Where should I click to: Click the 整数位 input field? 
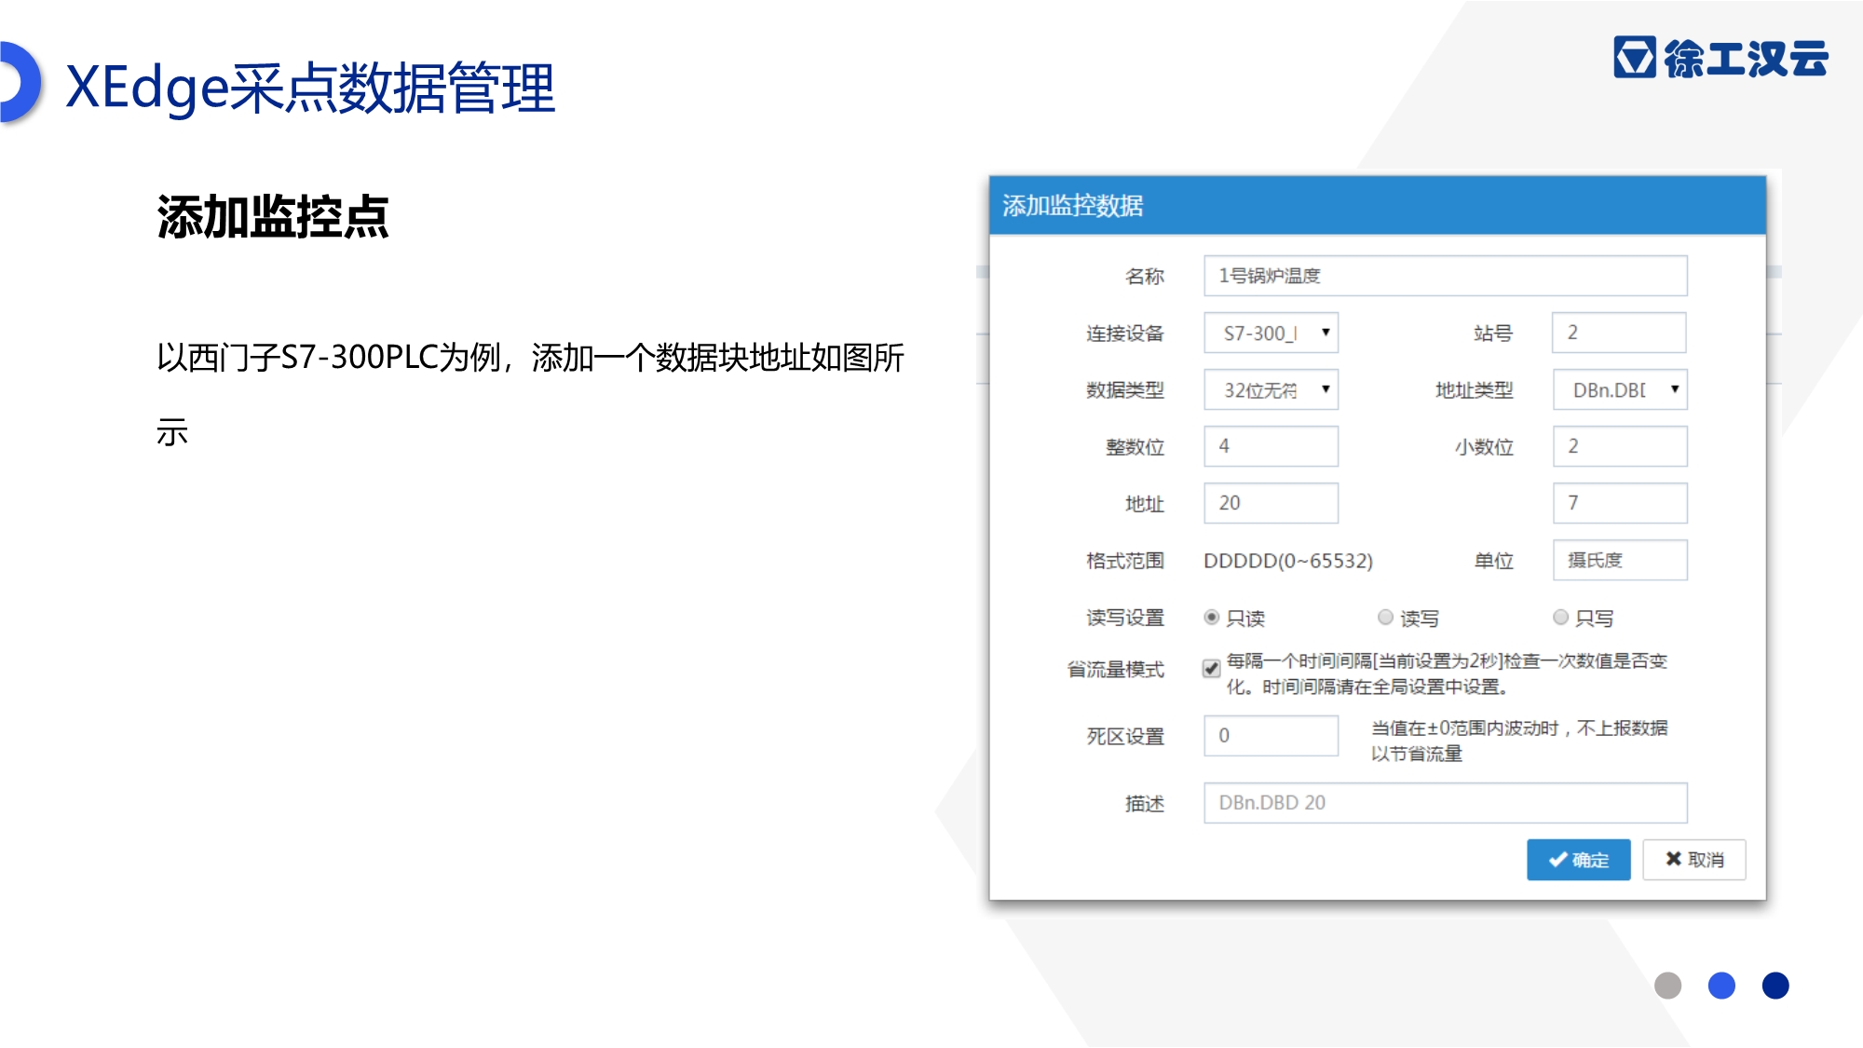click(1271, 446)
